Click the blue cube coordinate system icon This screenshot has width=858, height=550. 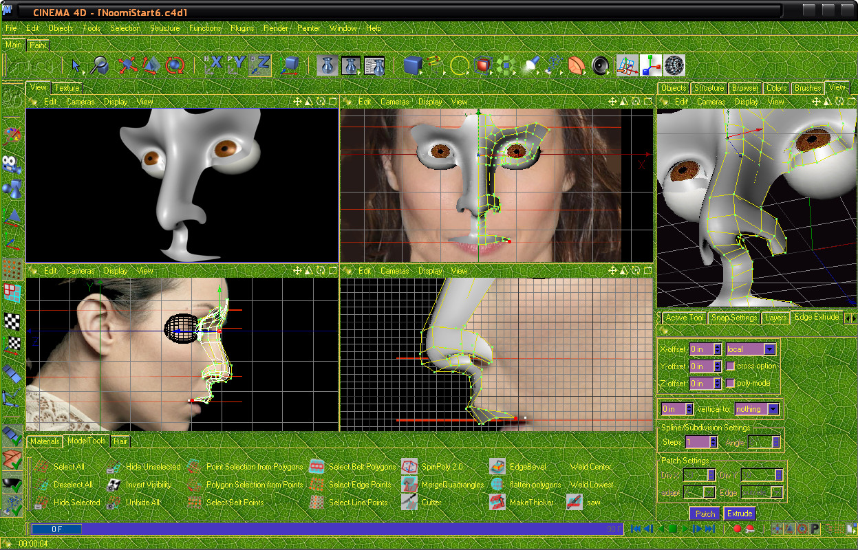tap(290, 65)
